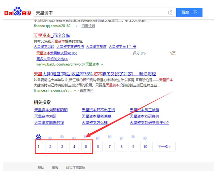The height and width of the screenshot is (171, 215).
Task: Click the search box containing 天星资本
Action: (101, 12)
